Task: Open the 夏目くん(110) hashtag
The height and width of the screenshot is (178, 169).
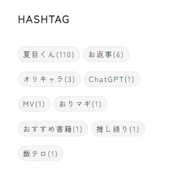Action: [49, 54]
